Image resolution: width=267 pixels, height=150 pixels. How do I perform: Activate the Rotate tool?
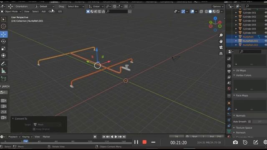pyautogui.click(x=3, y=42)
